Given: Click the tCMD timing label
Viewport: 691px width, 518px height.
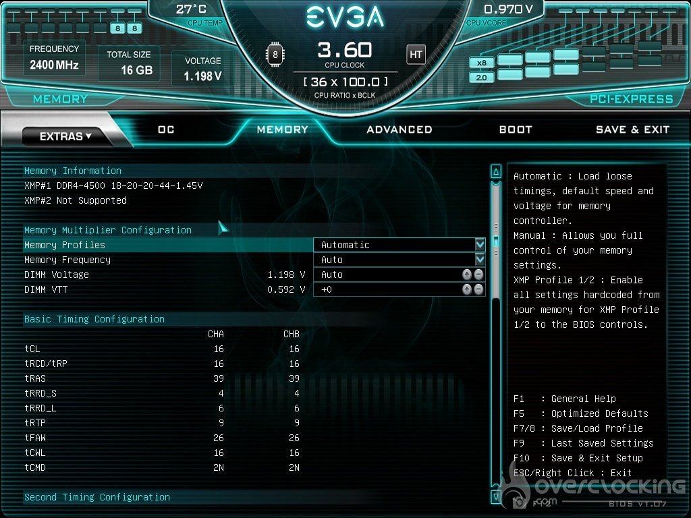Looking at the screenshot, I should tap(35, 467).
